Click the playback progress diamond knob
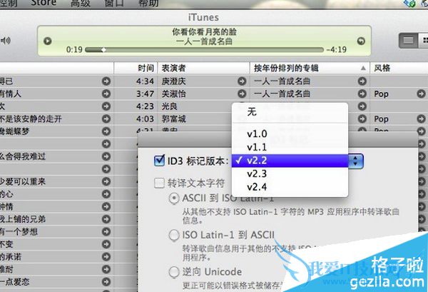Viewport: 428px width, 292px height. click(103, 50)
